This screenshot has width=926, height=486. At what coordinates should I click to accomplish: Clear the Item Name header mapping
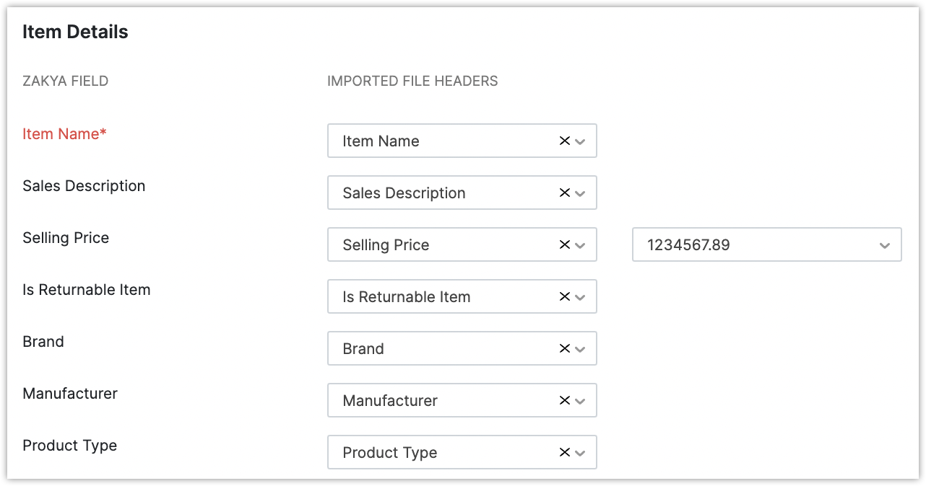(x=565, y=141)
